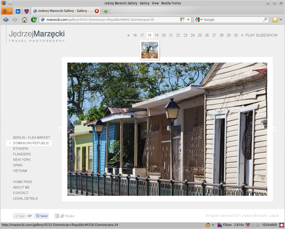Go back using the blue back arrow
Viewport: 285px width, 229px height.
(6, 20)
